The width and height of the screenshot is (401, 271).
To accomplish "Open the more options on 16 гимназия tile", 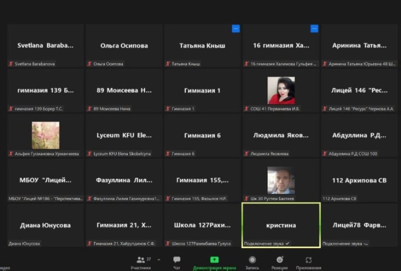I will pyautogui.click(x=314, y=29).
